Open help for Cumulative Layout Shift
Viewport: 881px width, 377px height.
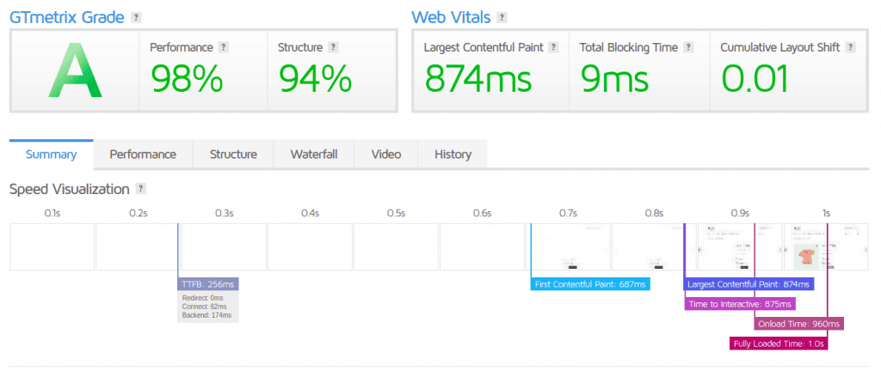851,47
